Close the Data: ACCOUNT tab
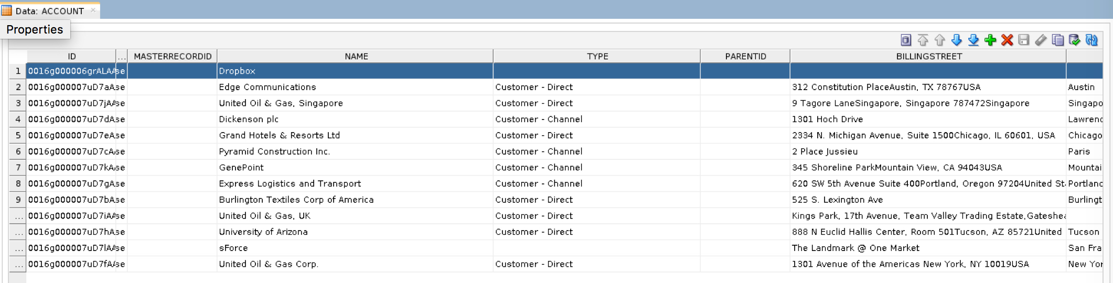The height and width of the screenshot is (283, 1113). point(93,10)
